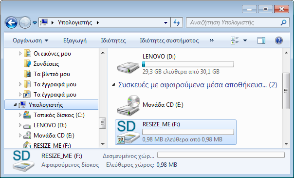Select Μονάδα CD (E:) in tree
Screen dimensions: 294x178
(54, 136)
